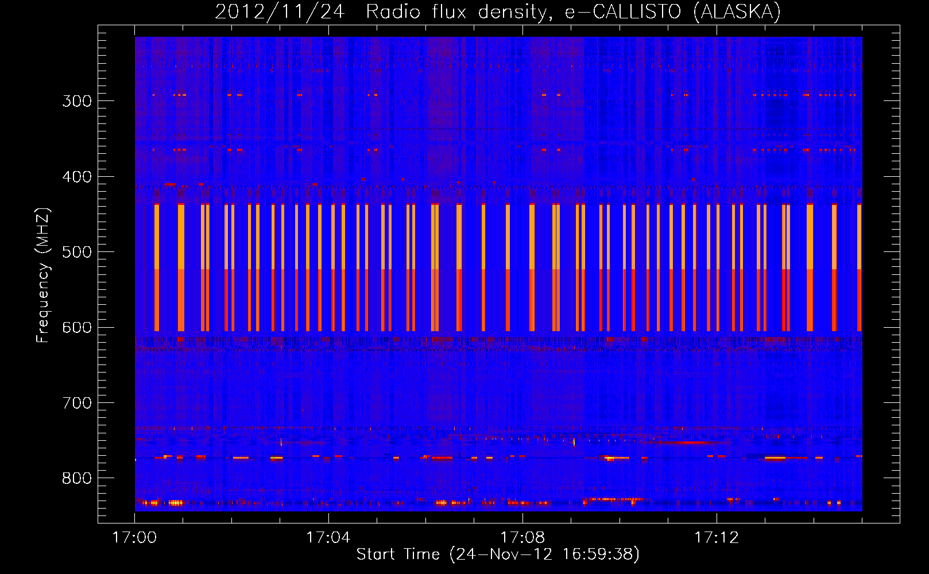Click the 'Start Time (24-Nov-12 16:59:38)' label
The image size is (929, 574).
click(x=498, y=554)
